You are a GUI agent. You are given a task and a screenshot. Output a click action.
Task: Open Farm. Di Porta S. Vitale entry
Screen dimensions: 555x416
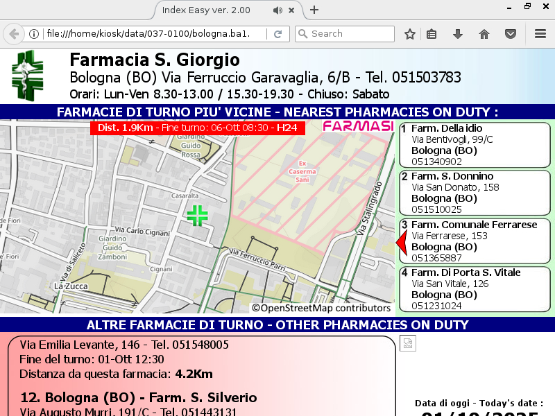475,289
